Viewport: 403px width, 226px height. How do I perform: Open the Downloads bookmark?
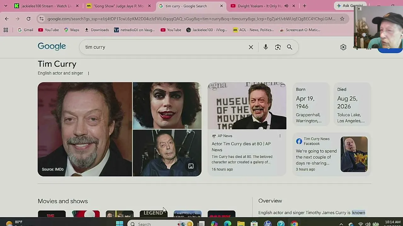(97, 30)
